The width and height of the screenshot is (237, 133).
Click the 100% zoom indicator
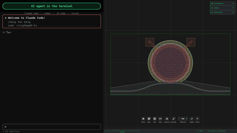pos(200,131)
